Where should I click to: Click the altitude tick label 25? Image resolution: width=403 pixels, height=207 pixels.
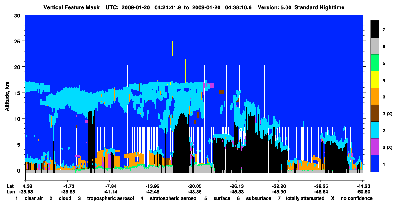pyautogui.click(x=18, y=41)
